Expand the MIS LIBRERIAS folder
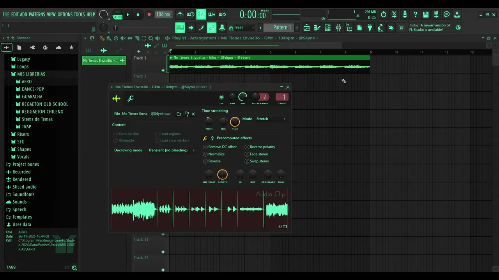The height and width of the screenshot is (280, 499). [31, 74]
